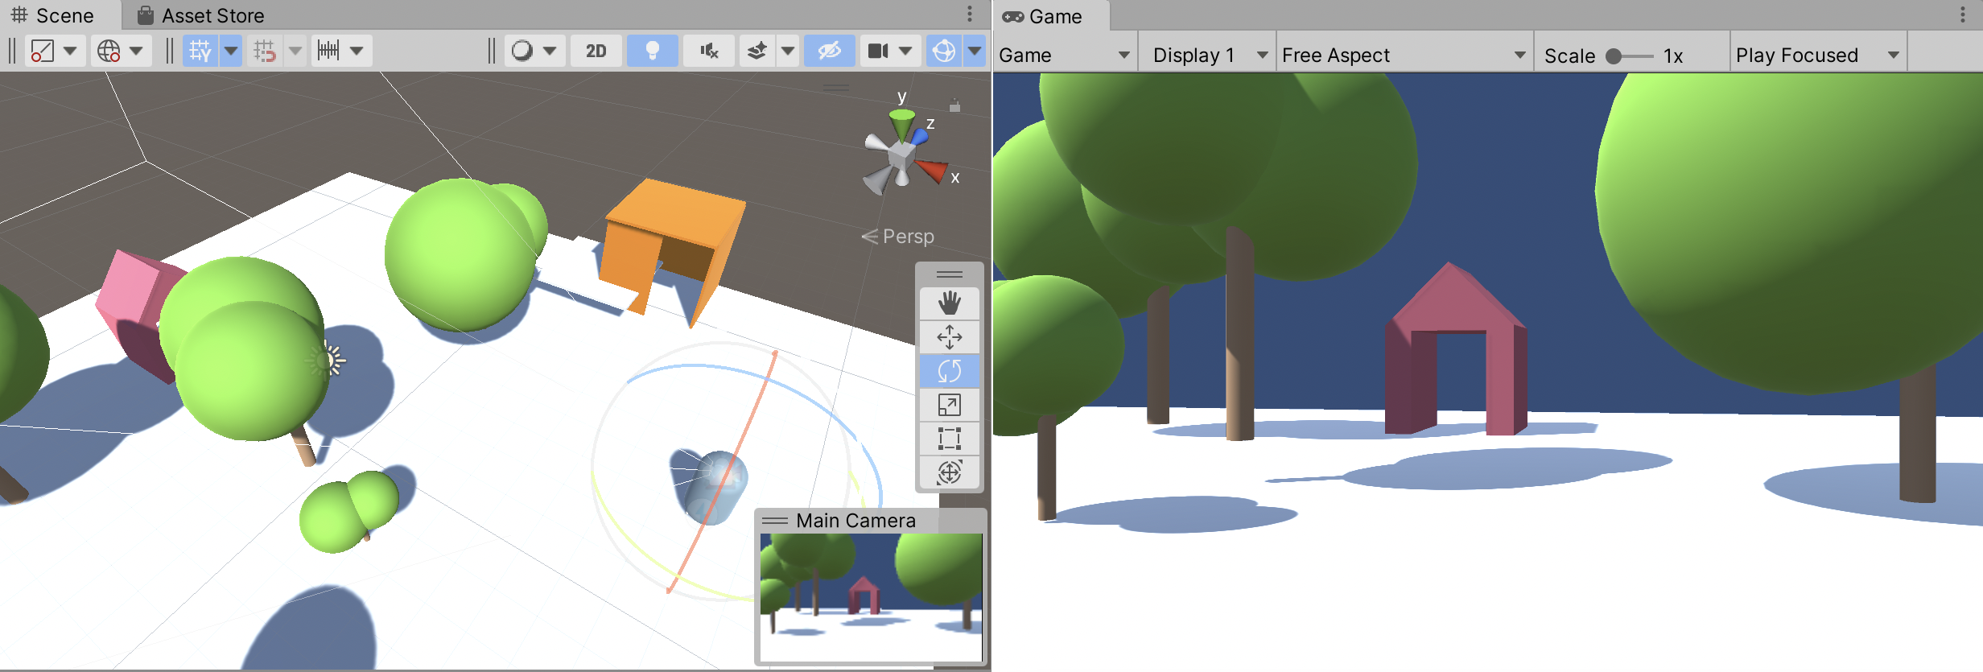1983x672 pixels.
Task: Click the Game view Scale slider
Action: [x=1629, y=56]
